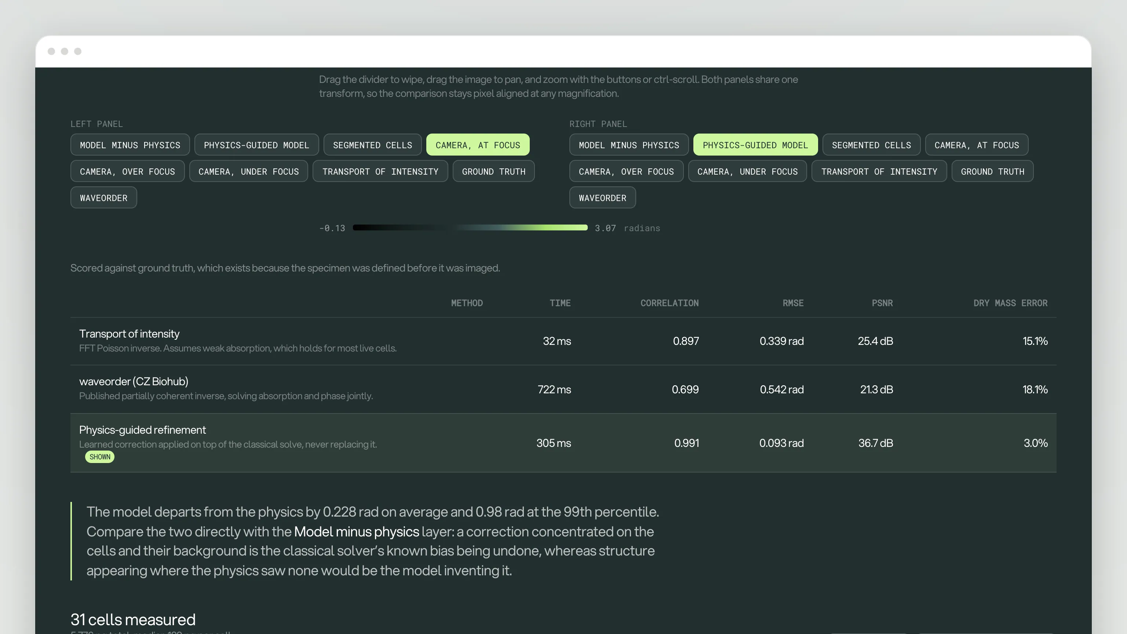Click the 3.0% dry mass error
The height and width of the screenshot is (634, 1127).
1036,443
